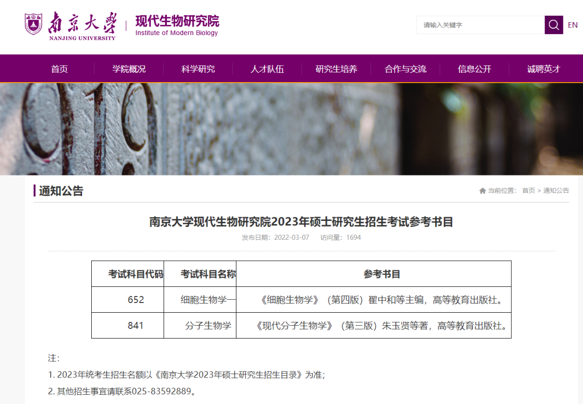Navigate to 研究生培养 menu

pyautogui.click(x=335, y=69)
